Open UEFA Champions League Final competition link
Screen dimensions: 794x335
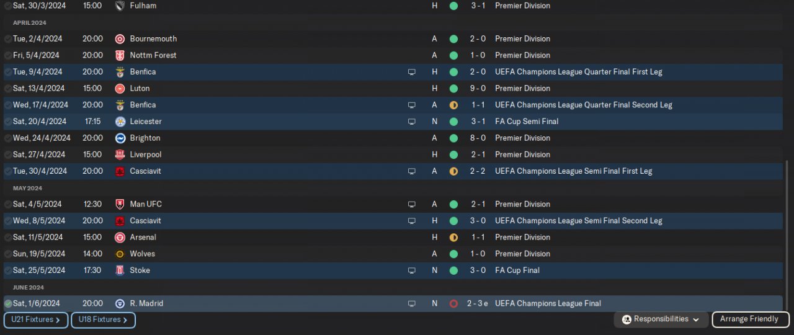pos(548,303)
